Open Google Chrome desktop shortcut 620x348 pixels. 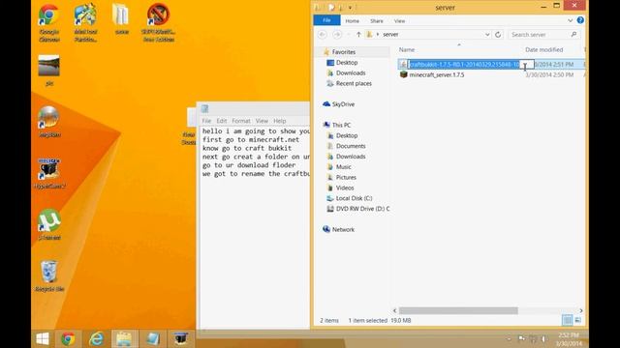click(x=49, y=22)
